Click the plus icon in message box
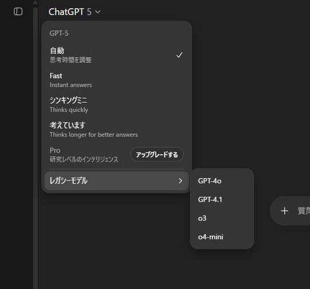310x289 pixels. (x=284, y=211)
